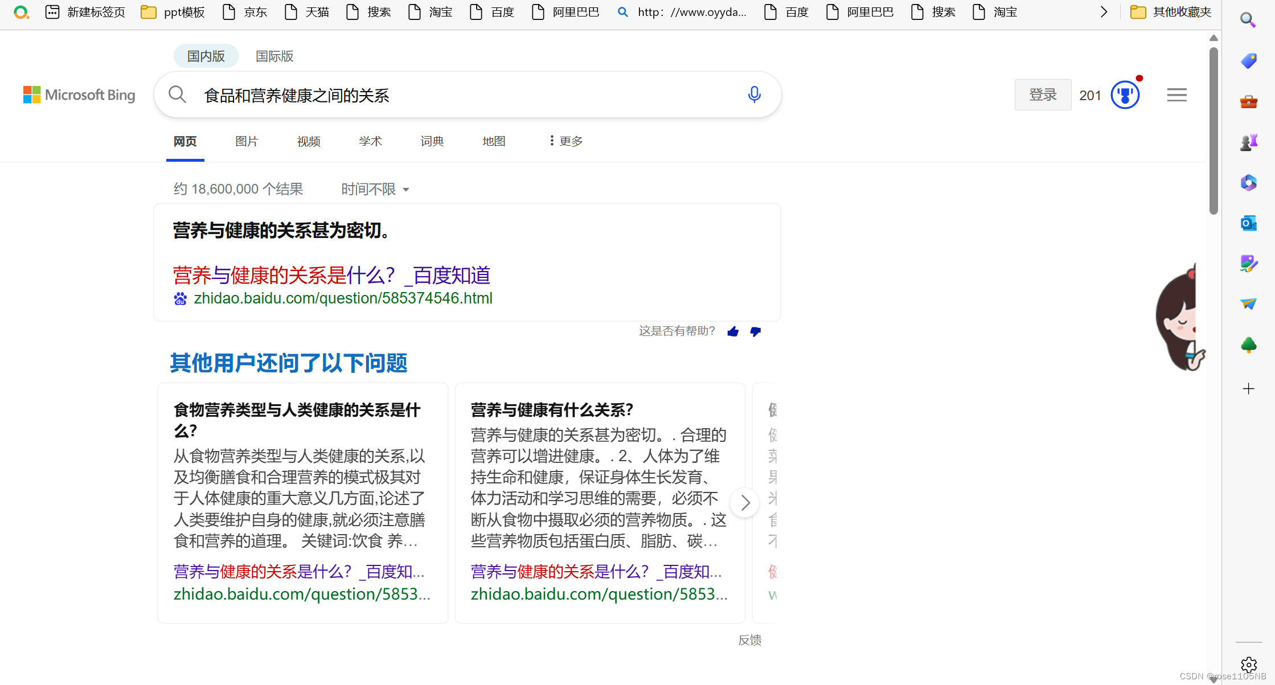Click the 登录 sign-in button

tap(1043, 95)
